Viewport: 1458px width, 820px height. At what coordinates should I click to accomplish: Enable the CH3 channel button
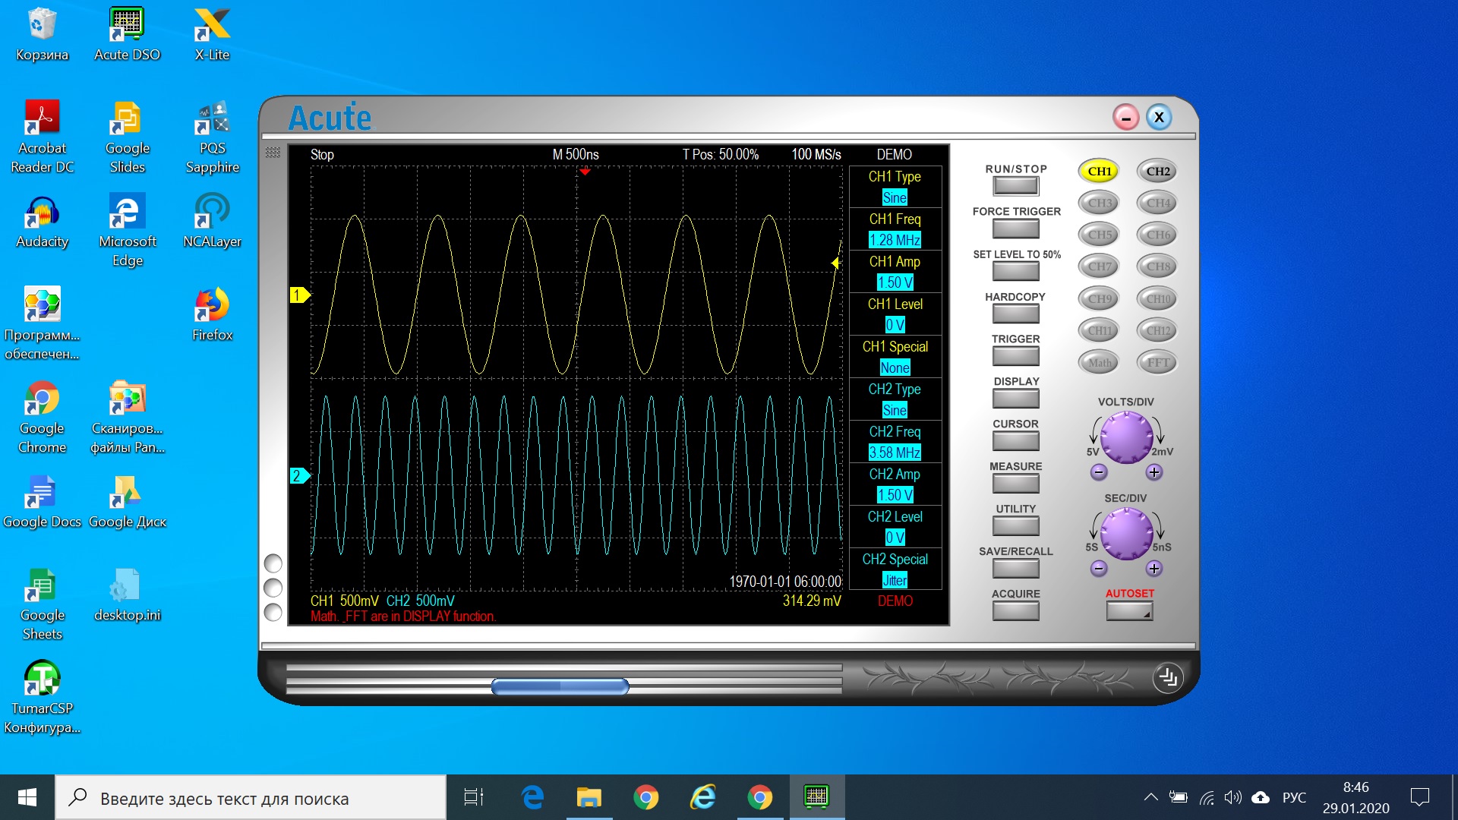[x=1099, y=203]
